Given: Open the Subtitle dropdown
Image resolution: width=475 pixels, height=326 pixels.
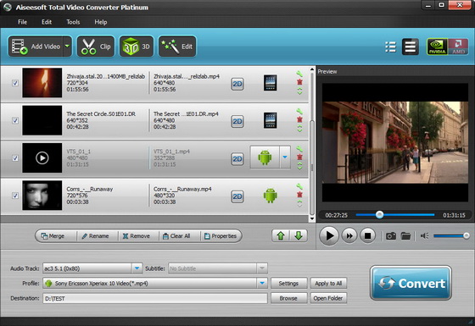Looking at the screenshot, I should [x=262, y=268].
